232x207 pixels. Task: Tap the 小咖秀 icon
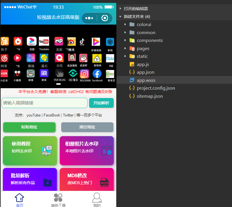click(x=17, y=74)
